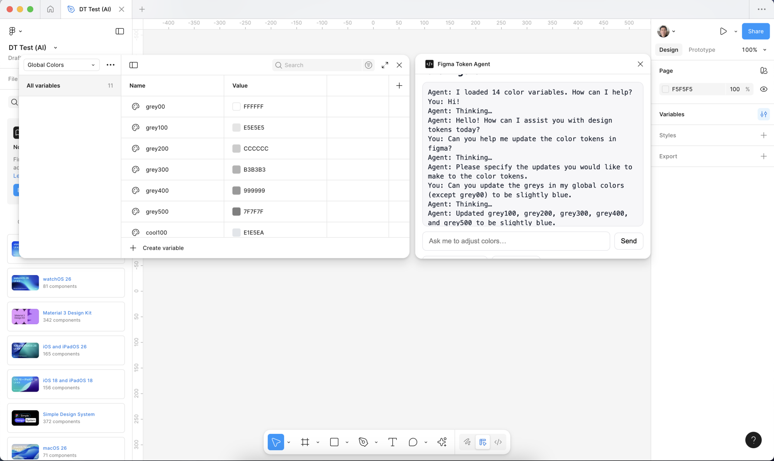This screenshot has height=461, width=774.
Task: Expand variables panel to full size
Action: pyautogui.click(x=385, y=65)
